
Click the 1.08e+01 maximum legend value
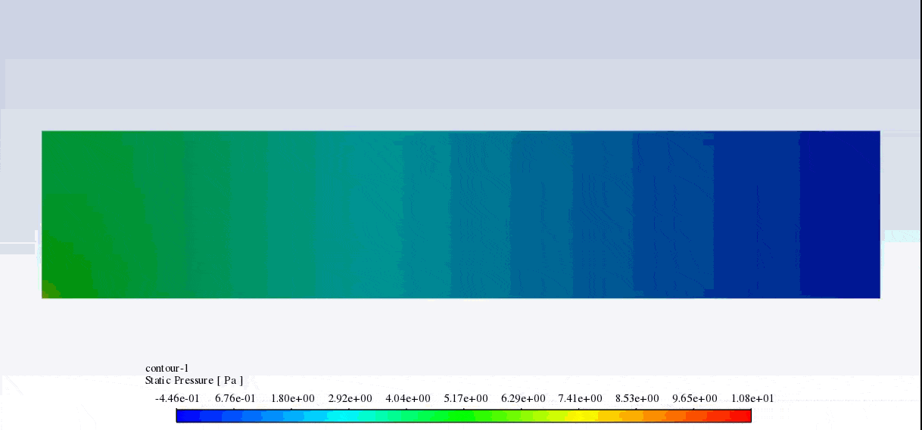752,399
